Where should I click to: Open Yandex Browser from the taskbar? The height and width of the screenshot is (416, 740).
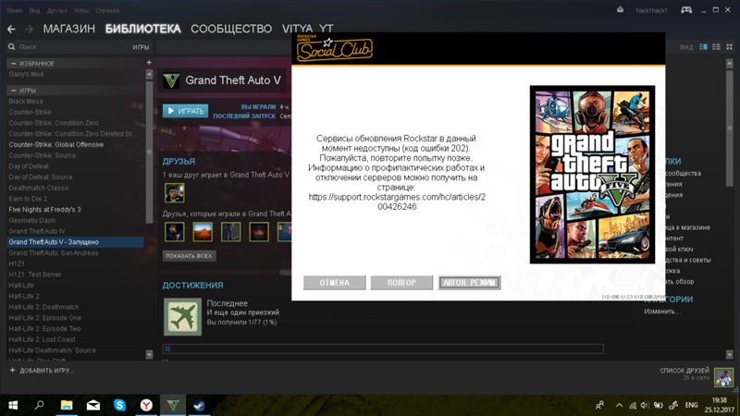(x=146, y=405)
